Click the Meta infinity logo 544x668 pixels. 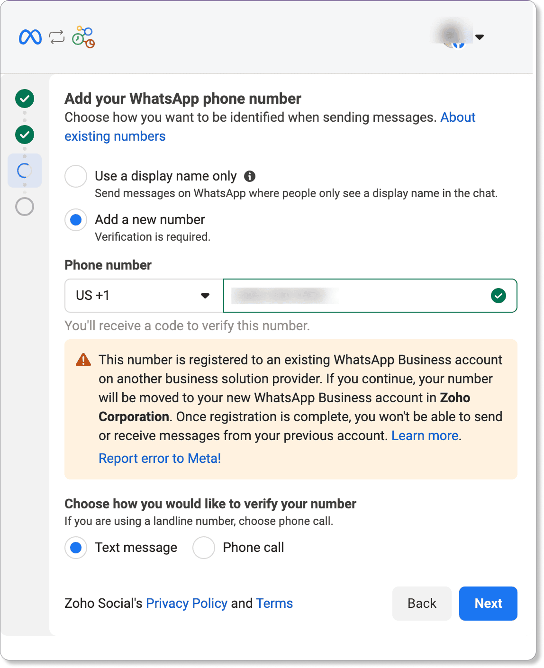coord(30,37)
